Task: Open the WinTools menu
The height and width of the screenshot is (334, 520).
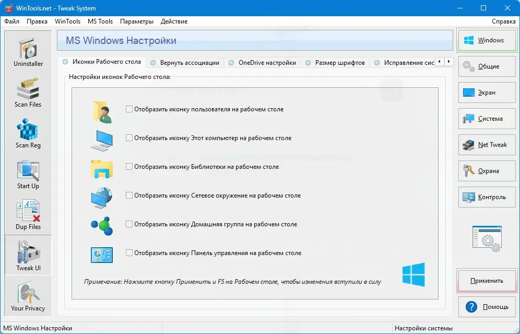Action: [67, 21]
